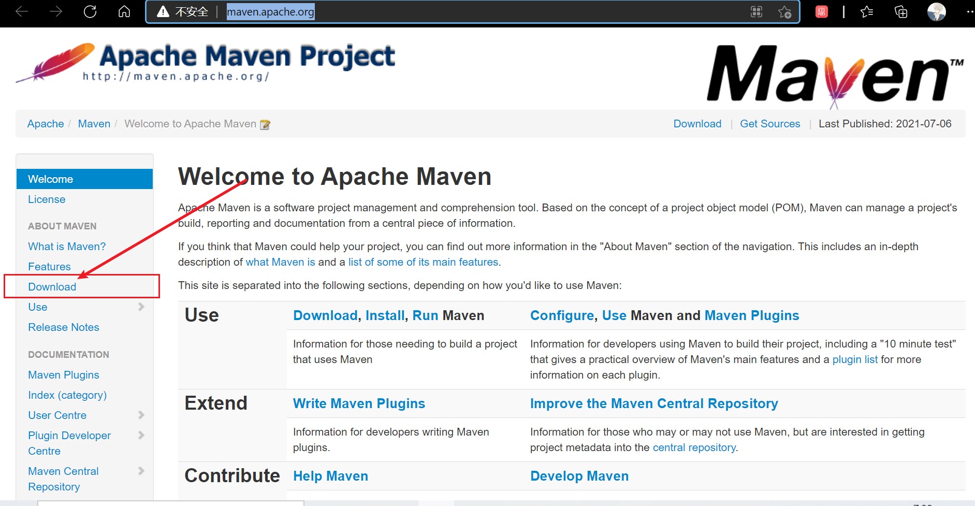Click the 'Welcome to Apache Maven' page heading

tap(334, 177)
